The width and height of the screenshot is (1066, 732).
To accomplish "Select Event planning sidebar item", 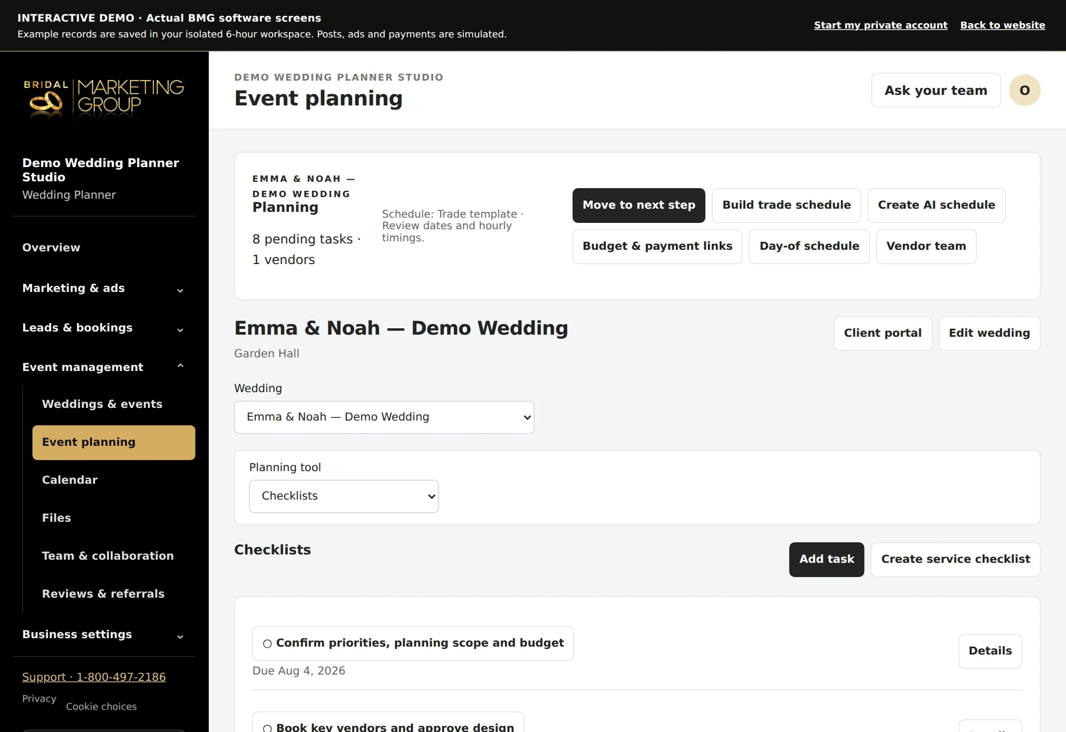I will click(x=113, y=443).
